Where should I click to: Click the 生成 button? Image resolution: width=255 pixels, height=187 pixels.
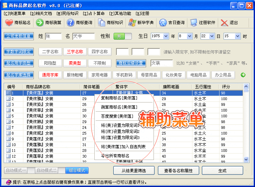tap(222, 170)
